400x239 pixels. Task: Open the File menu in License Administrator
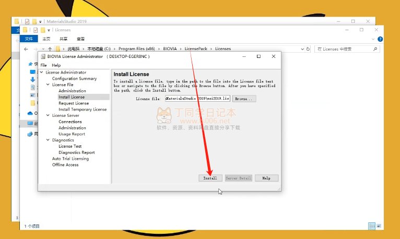(44, 65)
